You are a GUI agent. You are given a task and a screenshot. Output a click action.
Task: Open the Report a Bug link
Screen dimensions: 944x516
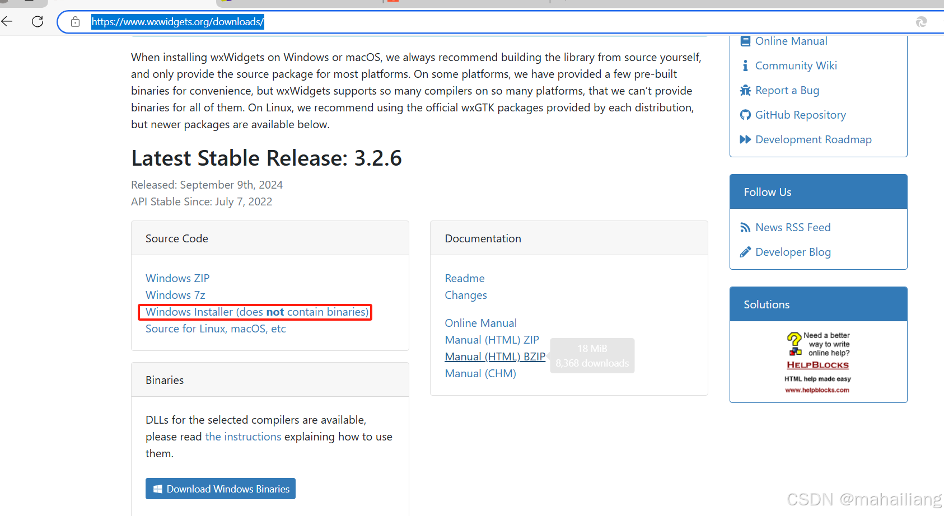[x=787, y=90]
